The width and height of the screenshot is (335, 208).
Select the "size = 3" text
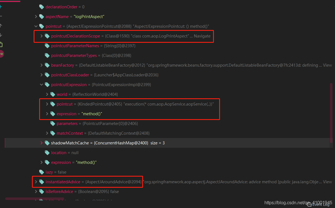pyautogui.click(x=157, y=143)
